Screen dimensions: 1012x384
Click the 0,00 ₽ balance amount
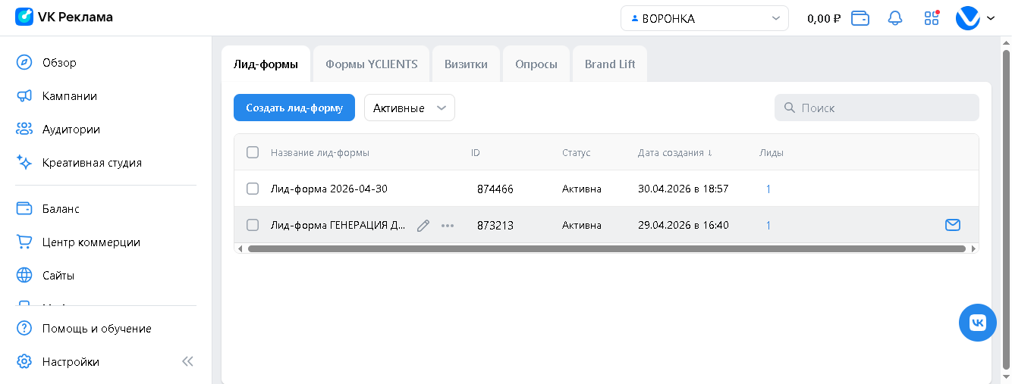(824, 19)
